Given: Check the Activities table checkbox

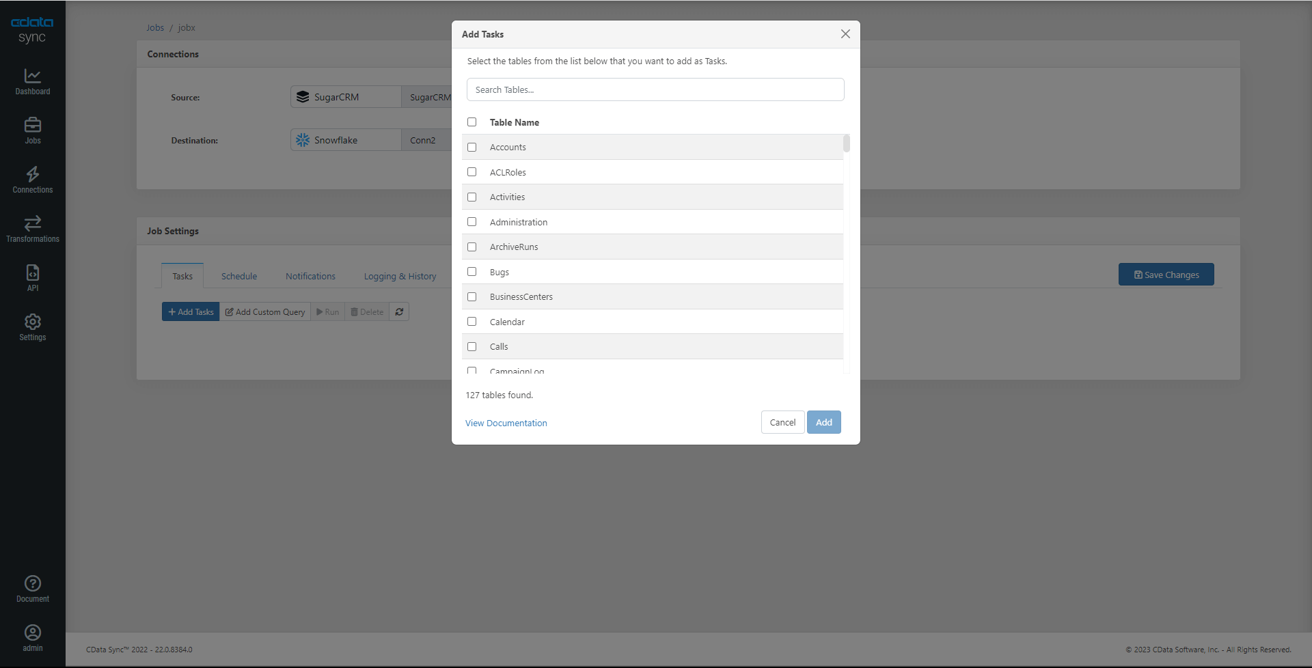Looking at the screenshot, I should pos(471,197).
